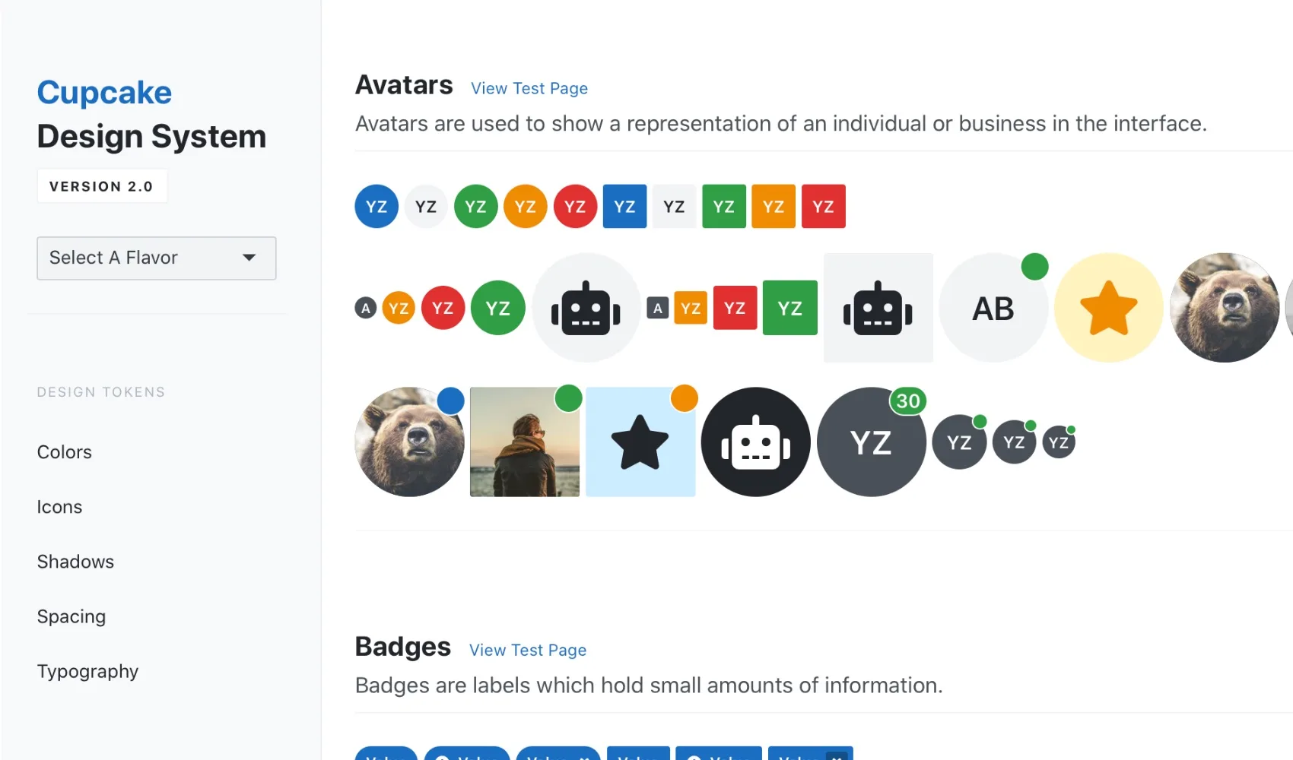This screenshot has height=760, width=1293.
Task: Go to the Icons section
Action: point(59,507)
